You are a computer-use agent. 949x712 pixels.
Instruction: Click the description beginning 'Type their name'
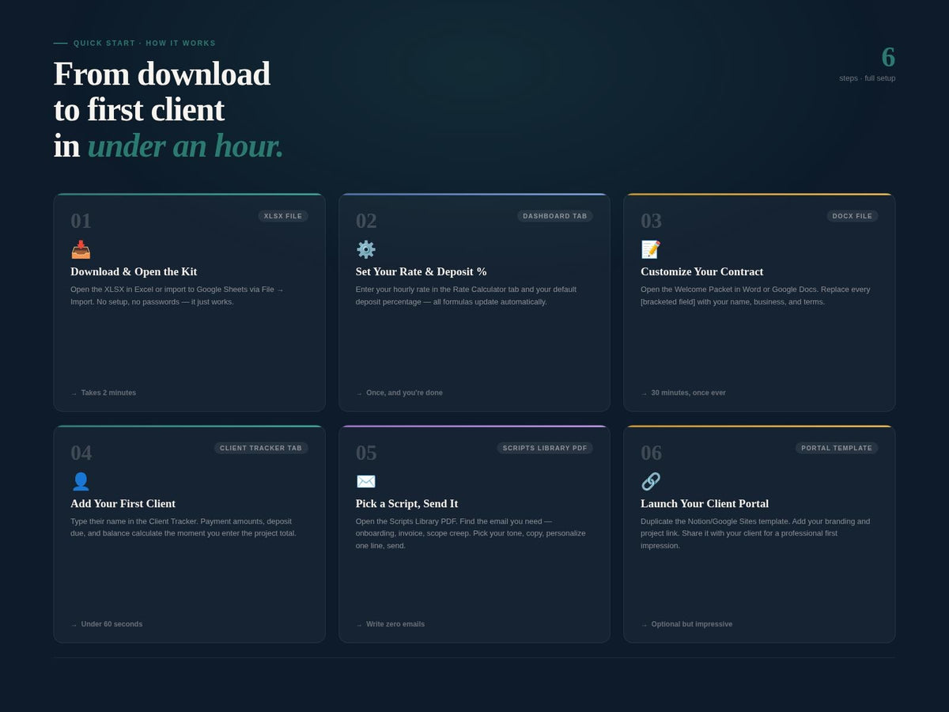point(183,527)
